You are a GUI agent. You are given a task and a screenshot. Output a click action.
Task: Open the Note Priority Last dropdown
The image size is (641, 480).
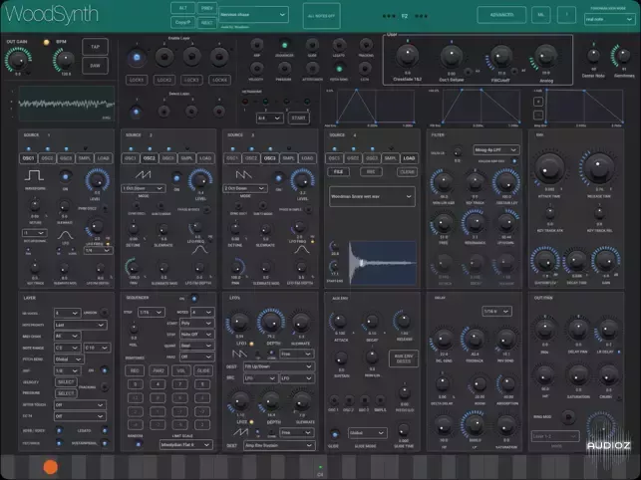pyautogui.click(x=80, y=325)
